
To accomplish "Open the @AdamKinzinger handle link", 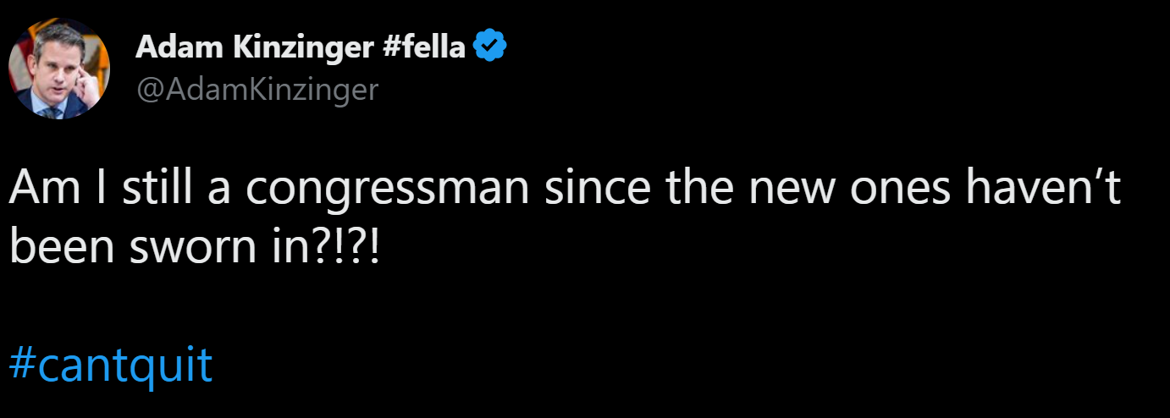I will coord(257,88).
